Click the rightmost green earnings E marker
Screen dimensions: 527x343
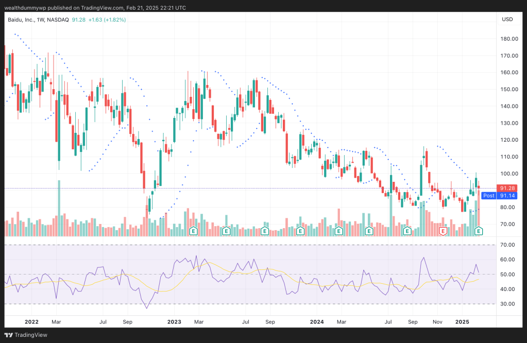pyautogui.click(x=479, y=231)
